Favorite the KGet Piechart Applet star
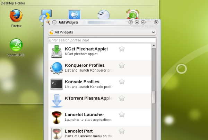The width and height of the screenshot is (208, 140). coord(122,49)
